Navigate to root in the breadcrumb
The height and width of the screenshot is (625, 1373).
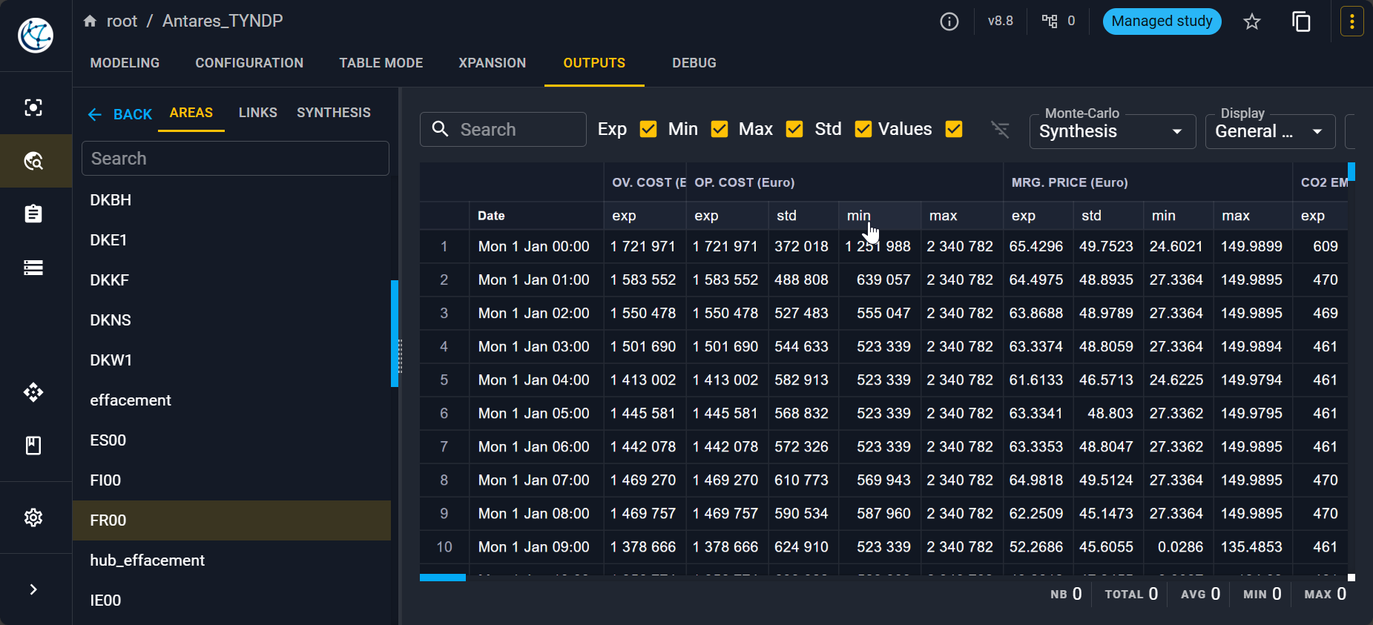(122, 21)
